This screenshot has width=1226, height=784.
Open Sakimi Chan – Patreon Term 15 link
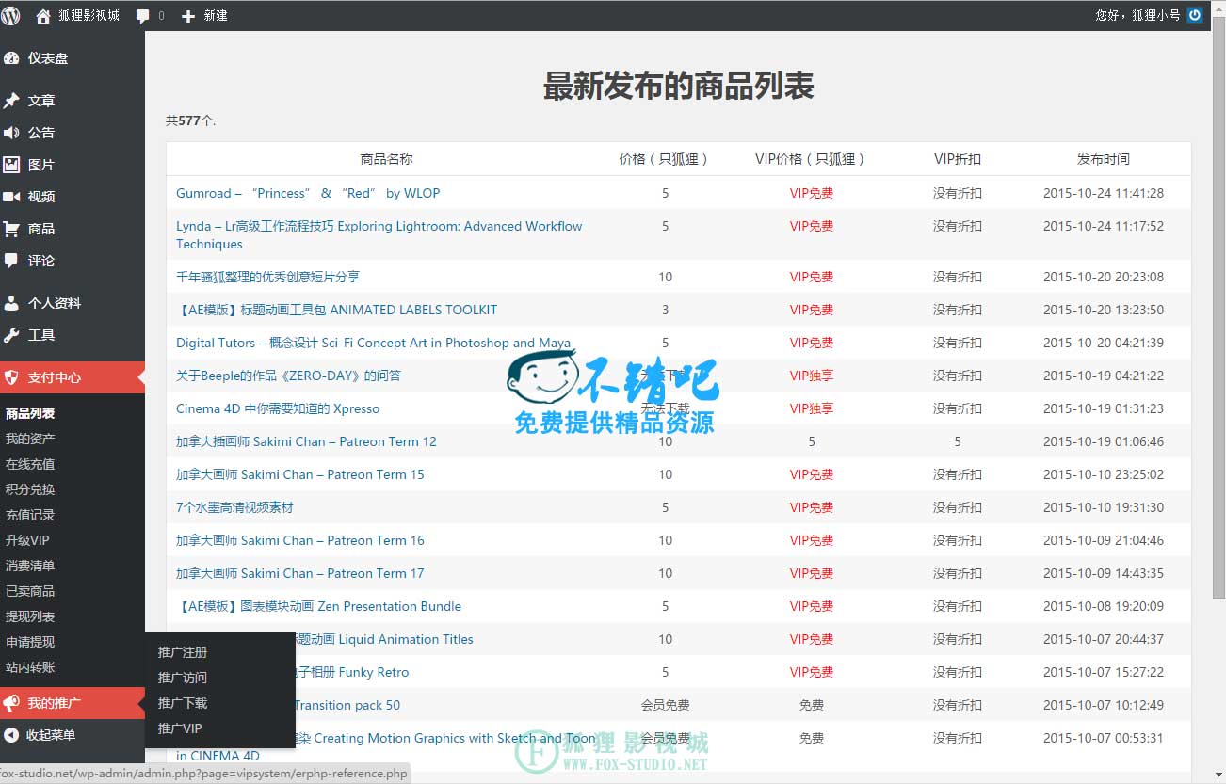[300, 474]
